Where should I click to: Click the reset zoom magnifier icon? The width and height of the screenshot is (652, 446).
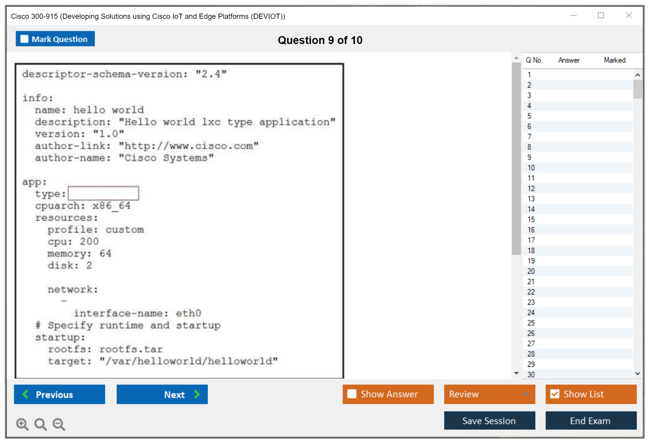(x=40, y=424)
